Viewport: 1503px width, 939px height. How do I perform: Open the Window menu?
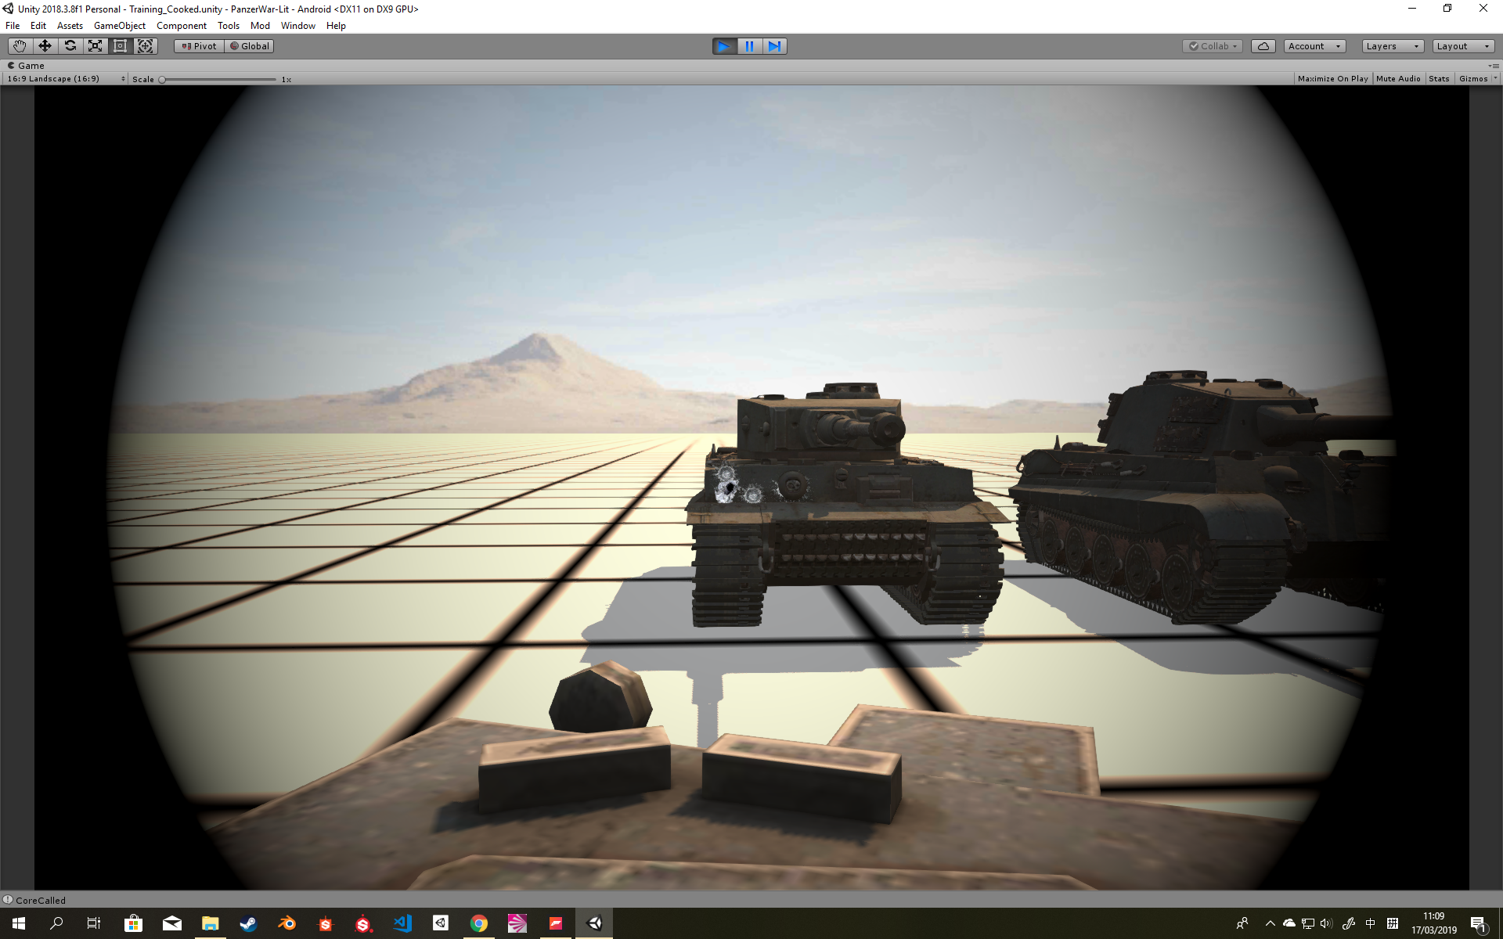(298, 26)
